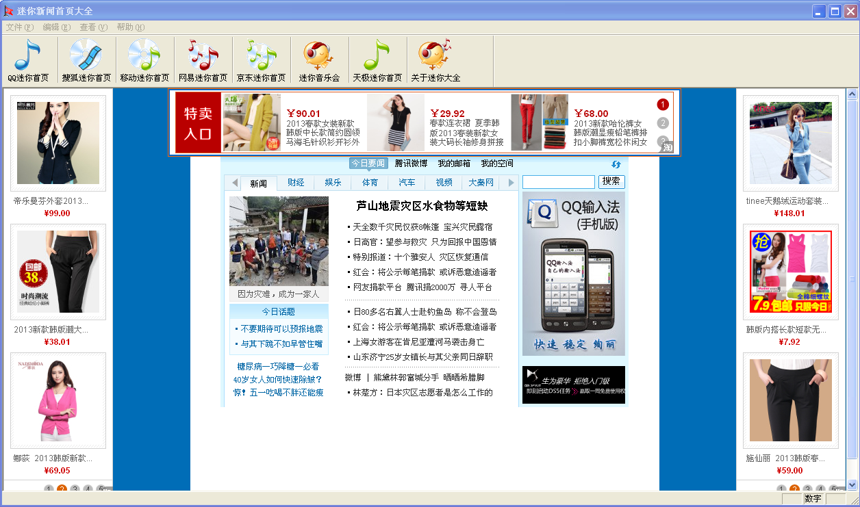The height and width of the screenshot is (507, 860).
Task: Open the ad link 40岁女人如何快速除皱
Action: [x=277, y=379]
